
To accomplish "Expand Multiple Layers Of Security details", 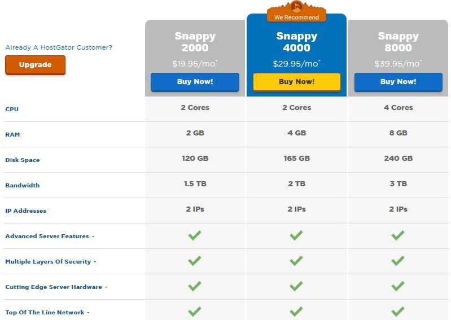I will [51, 262].
